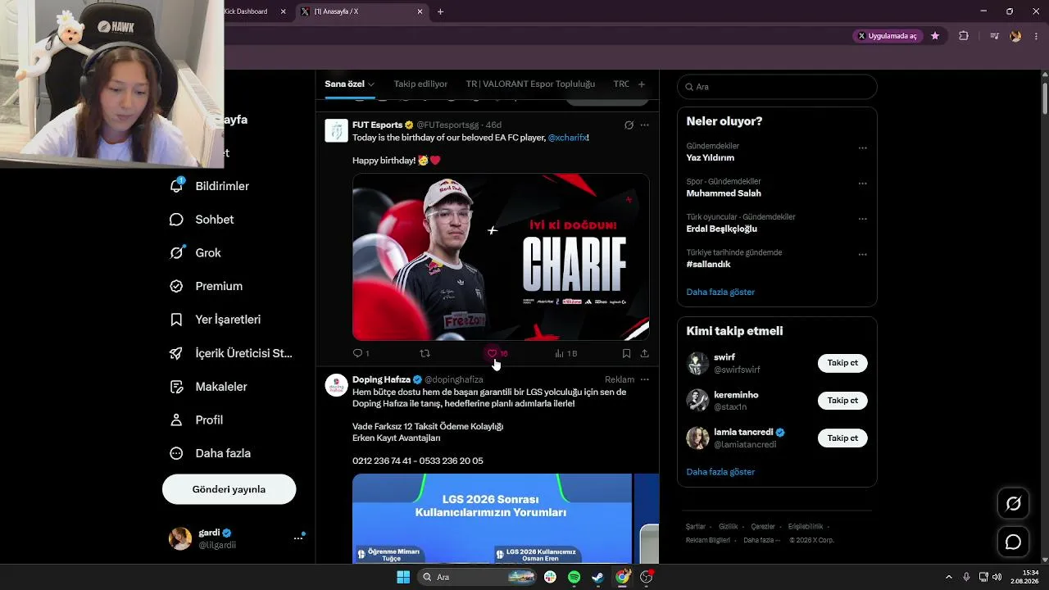The image size is (1049, 590).
Task: Open Bildirimler notifications in the sidebar
Action: 209,186
